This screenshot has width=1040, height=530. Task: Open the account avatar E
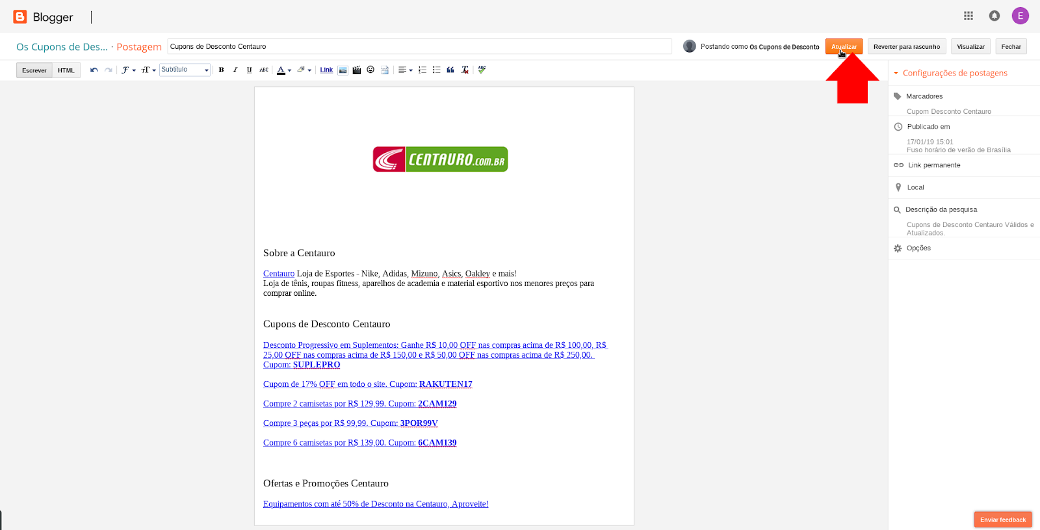pyautogui.click(x=1020, y=16)
